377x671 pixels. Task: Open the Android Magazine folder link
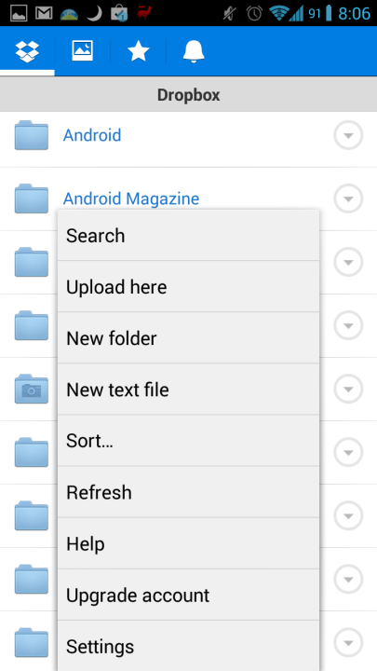[131, 199]
